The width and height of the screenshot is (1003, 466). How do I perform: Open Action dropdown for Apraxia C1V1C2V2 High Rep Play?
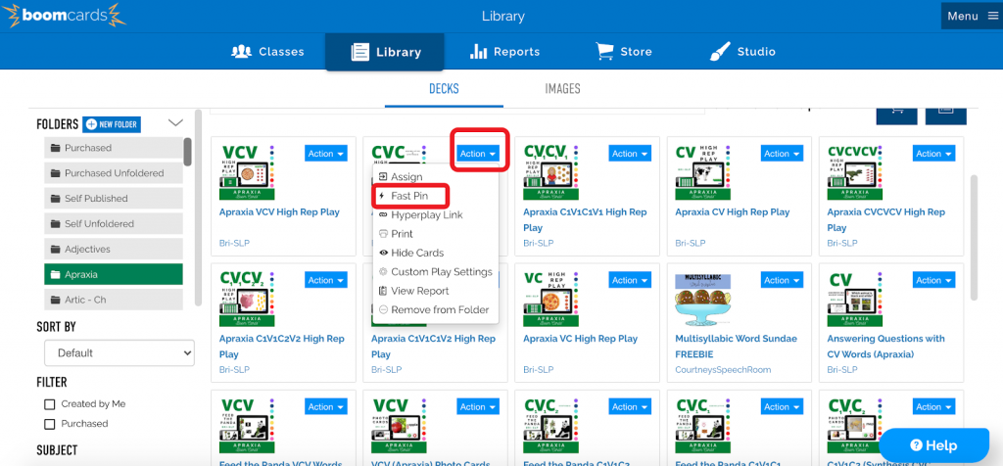tap(326, 280)
